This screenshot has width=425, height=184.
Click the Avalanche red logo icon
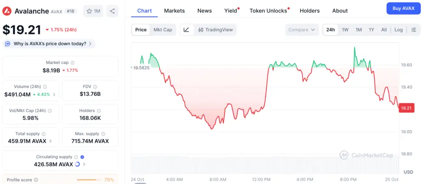pos(7,11)
